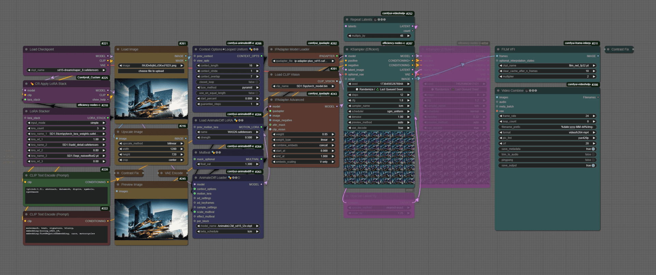The width and height of the screenshot is (656, 275).
Task: Open the sampler_name dropdown in KSampler
Action: 379,106
